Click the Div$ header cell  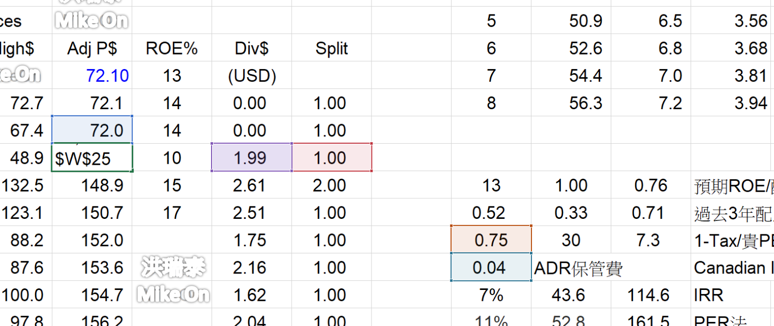click(x=251, y=48)
